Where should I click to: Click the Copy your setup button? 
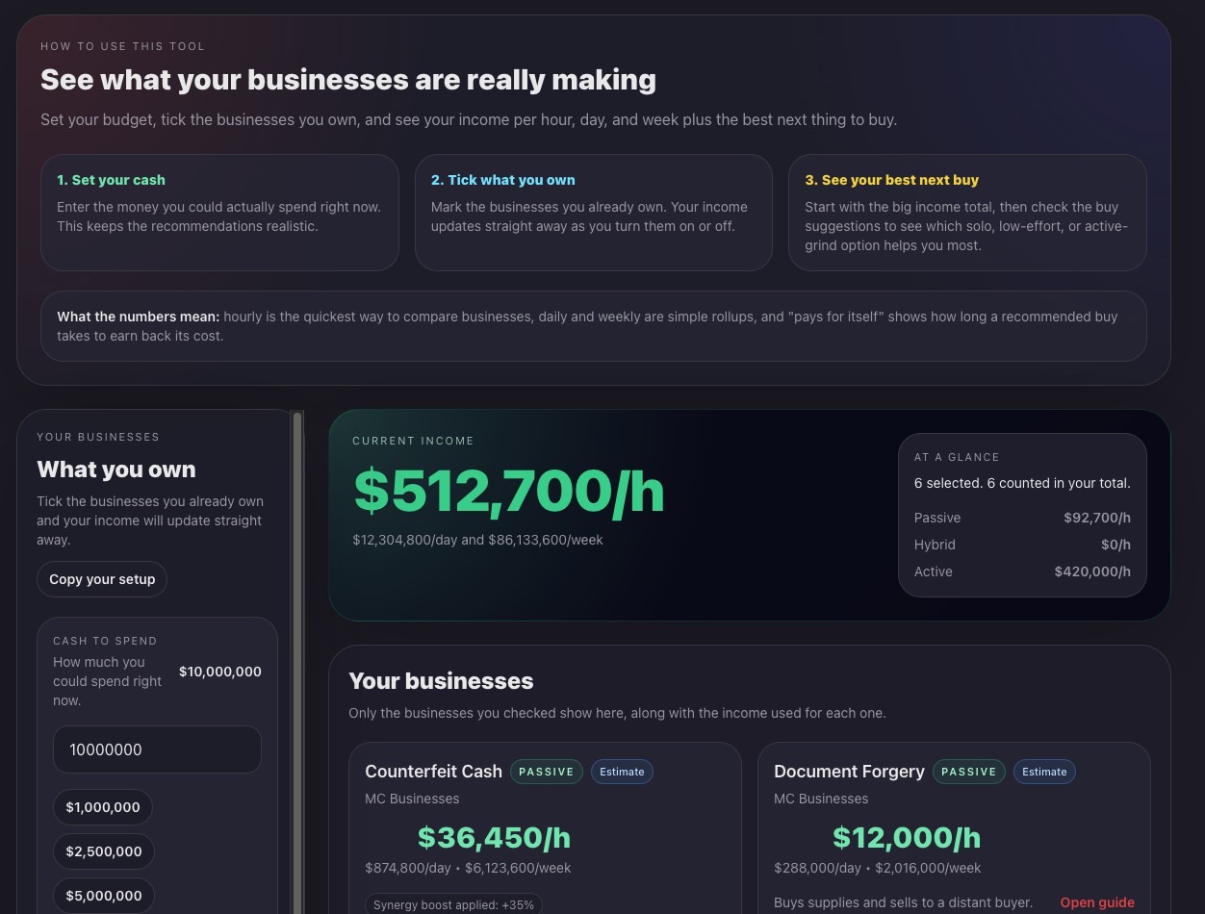coord(101,579)
